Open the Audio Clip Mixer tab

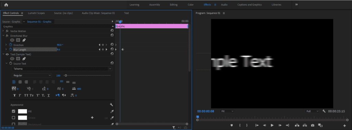(x=98, y=13)
